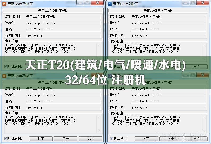The height and width of the screenshot is (144, 211).
Task: Click header text 天正T20系列补丁-建
Action: pyautogui.click(x=52, y=11)
